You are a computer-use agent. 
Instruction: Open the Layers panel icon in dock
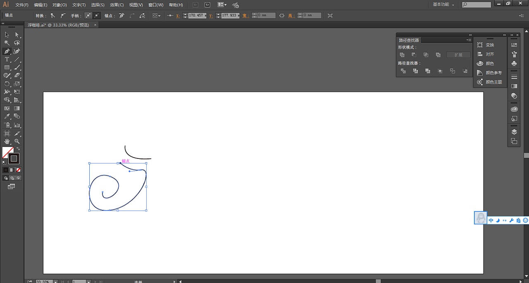pyautogui.click(x=514, y=132)
